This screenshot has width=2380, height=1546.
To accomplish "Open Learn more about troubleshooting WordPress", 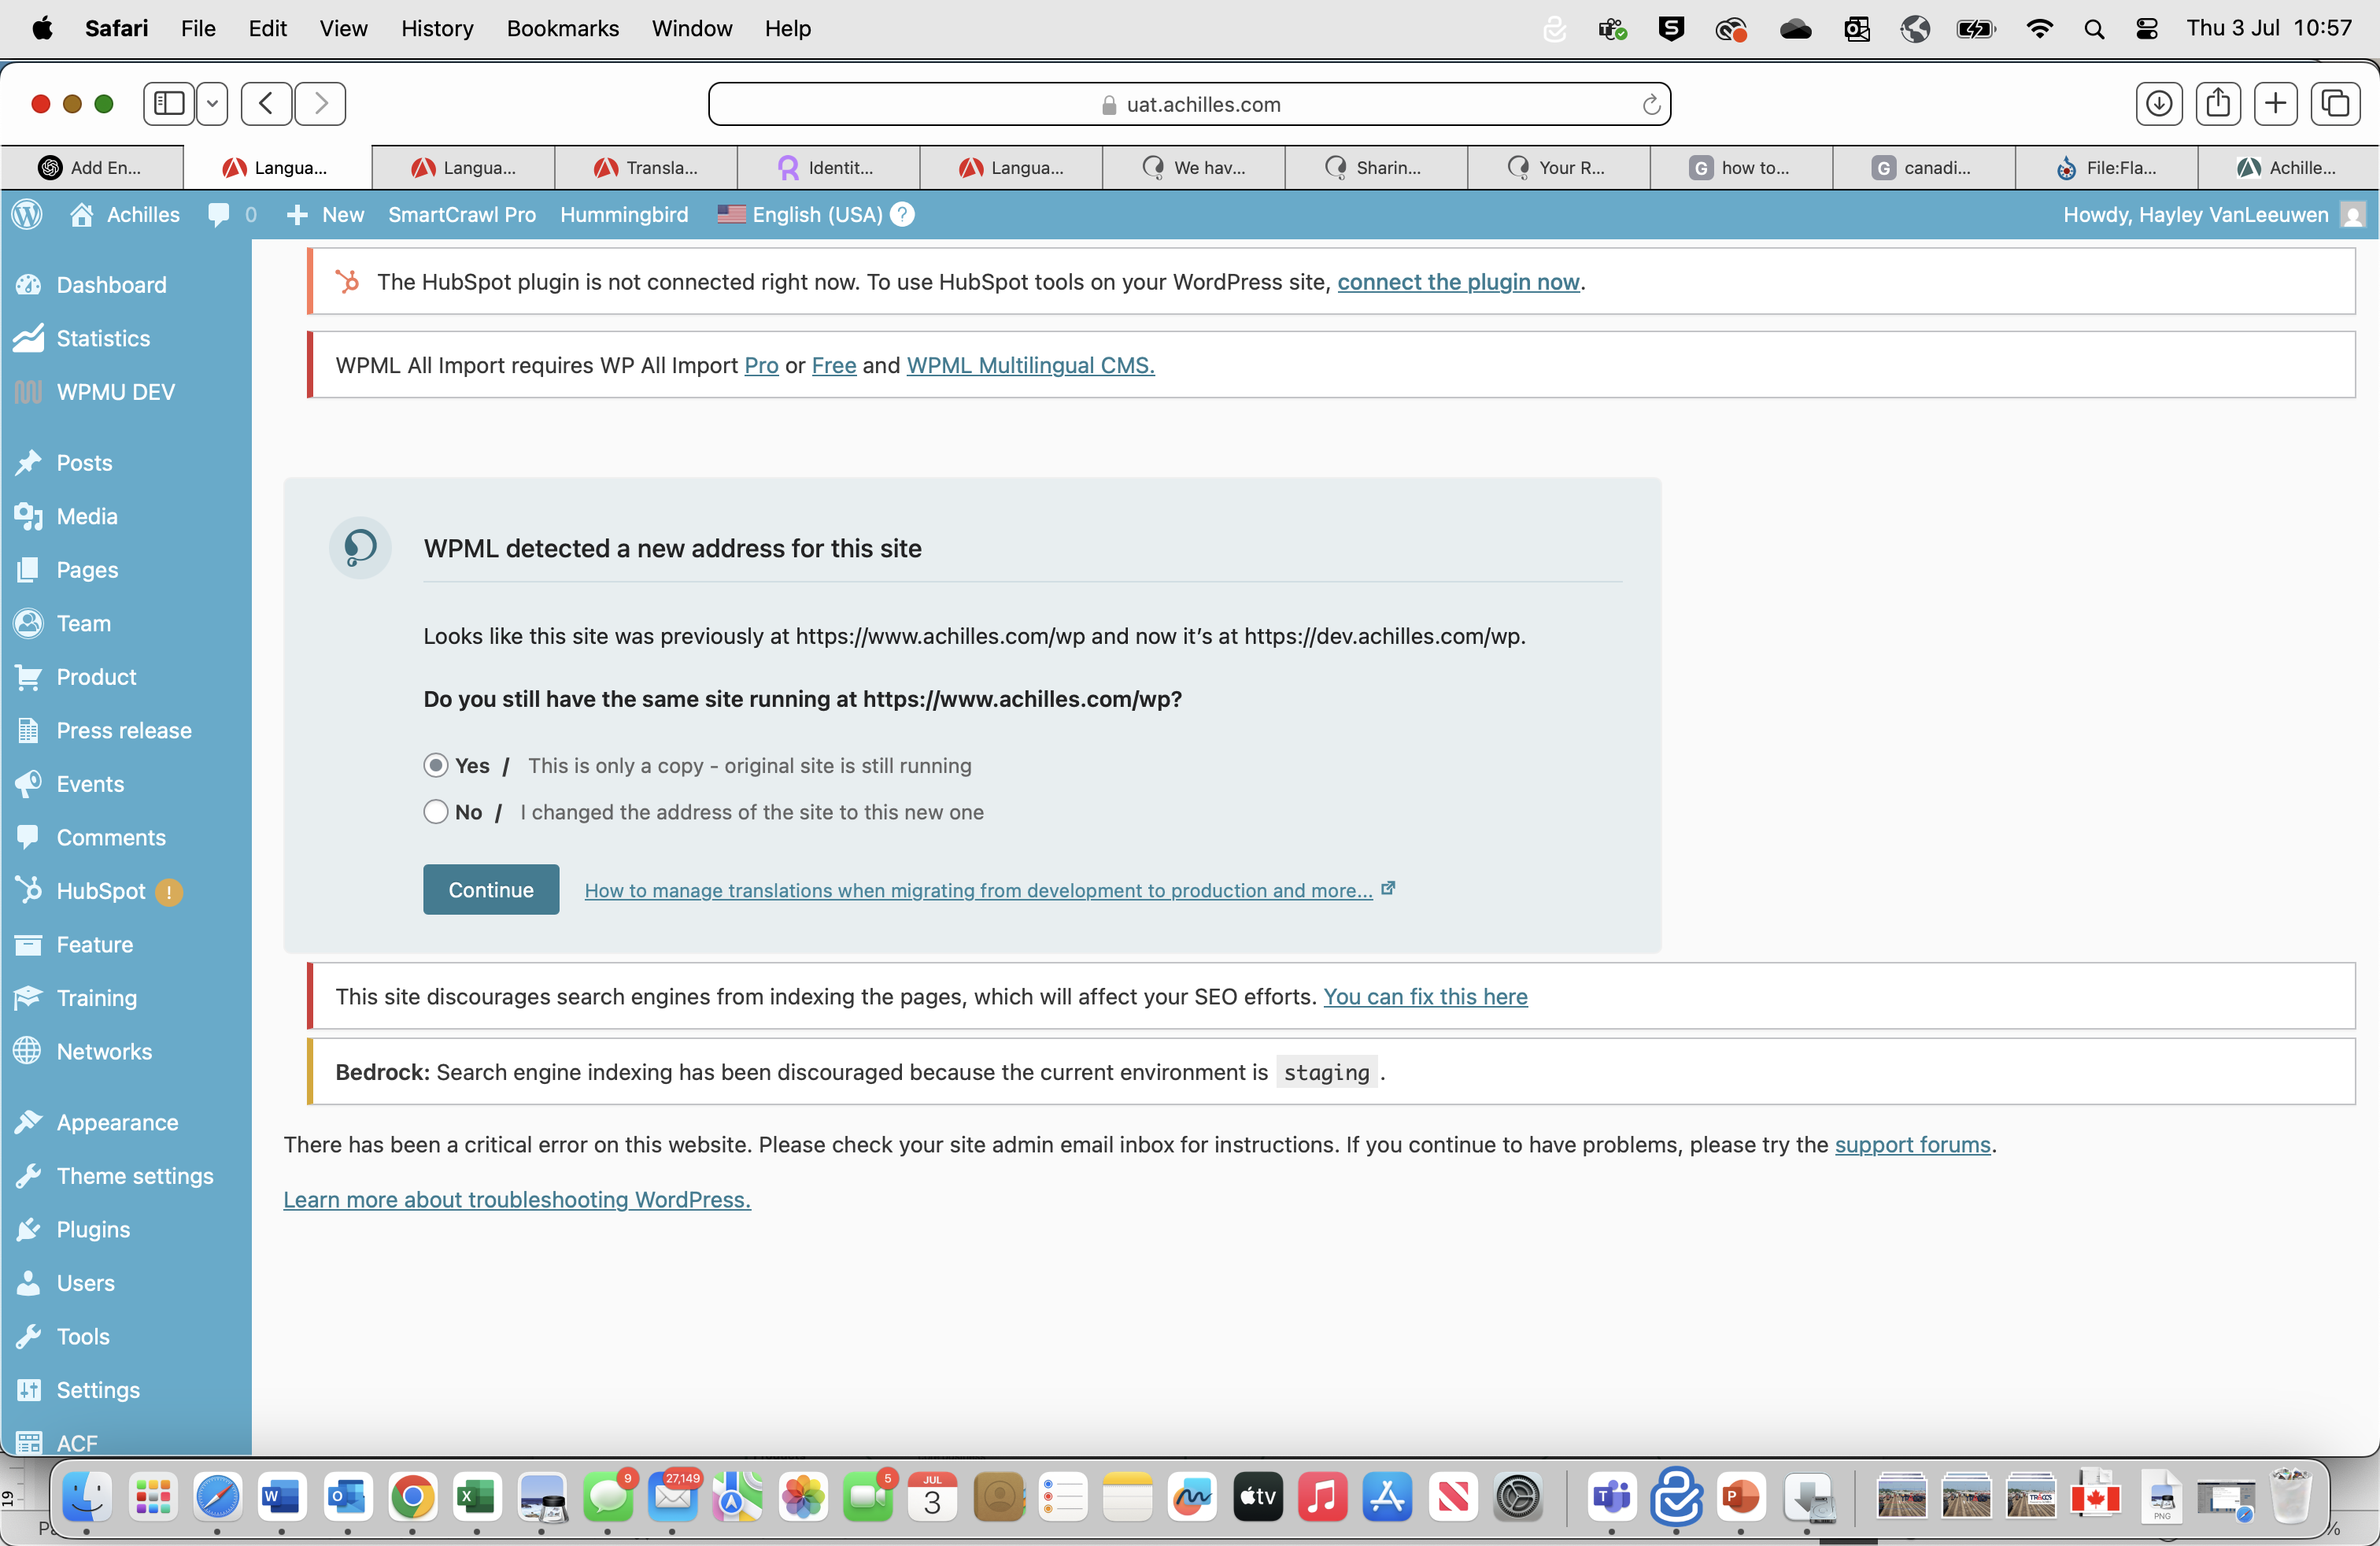I will click(517, 1199).
